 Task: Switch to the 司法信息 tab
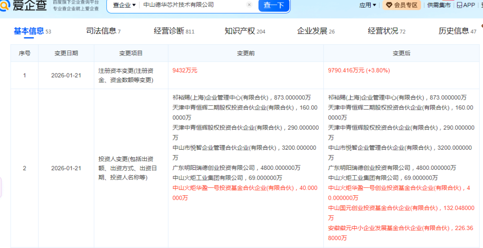[101, 31]
